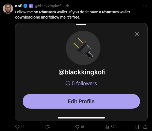Open the 5 followers link
152x131 pixels.
81,84
